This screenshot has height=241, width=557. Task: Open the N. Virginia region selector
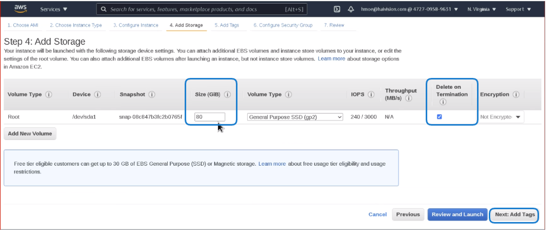[482, 9]
